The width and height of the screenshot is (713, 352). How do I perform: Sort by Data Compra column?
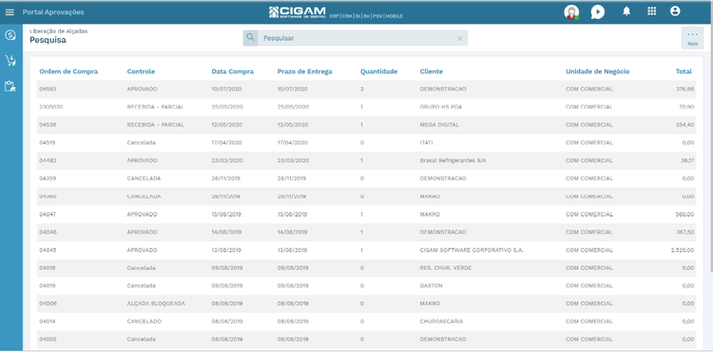[232, 71]
